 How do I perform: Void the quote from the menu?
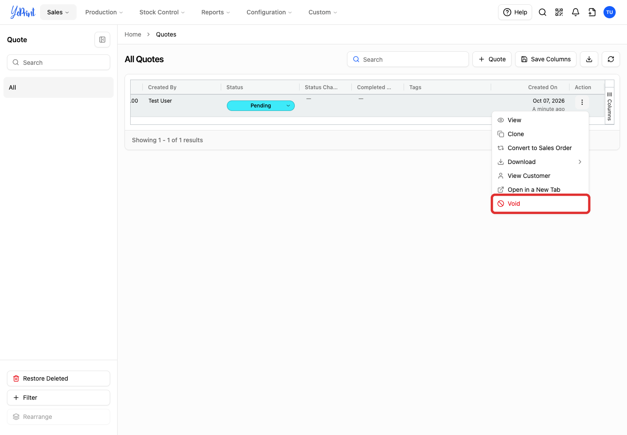[x=540, y=204]
